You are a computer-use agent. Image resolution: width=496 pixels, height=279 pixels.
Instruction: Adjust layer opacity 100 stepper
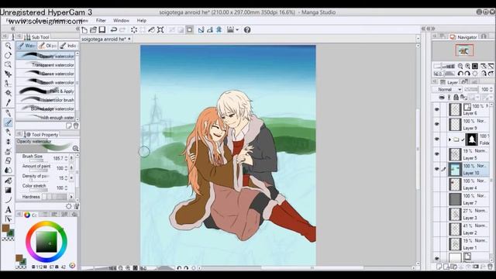click(491, 90)
